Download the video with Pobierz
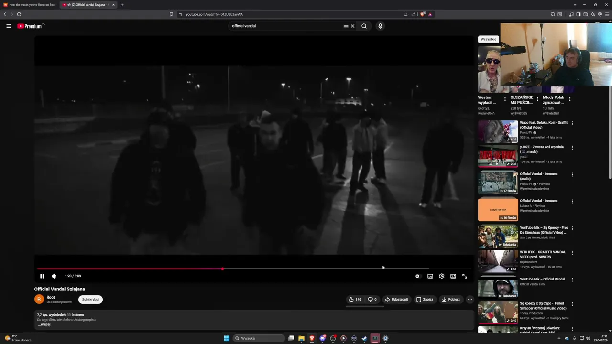This screenshot has height=344, width=612. pos(451,300)
